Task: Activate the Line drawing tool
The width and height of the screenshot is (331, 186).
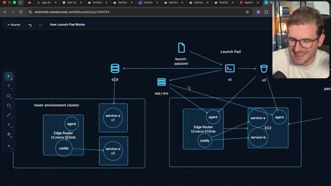Action: point(9,115)
